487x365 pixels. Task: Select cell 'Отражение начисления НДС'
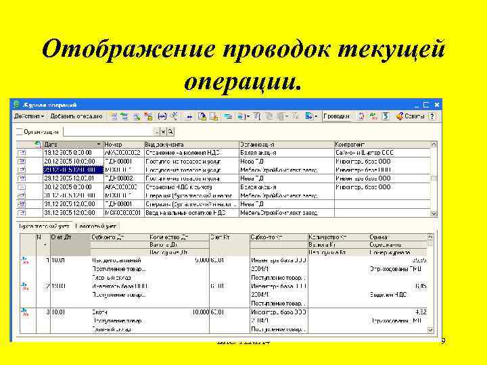coord(191,153)
